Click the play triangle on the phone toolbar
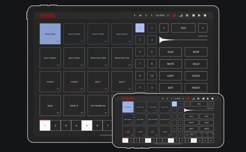 coord(208,99)
